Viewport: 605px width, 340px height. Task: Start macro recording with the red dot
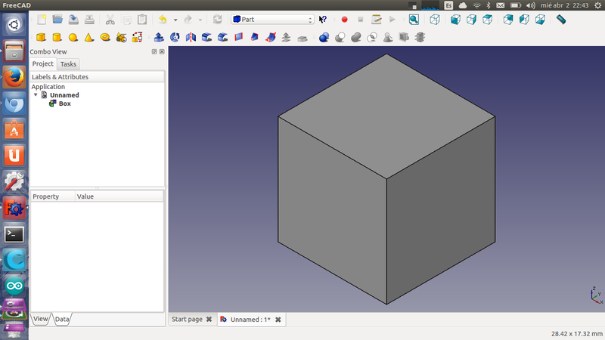pos(344,19)
